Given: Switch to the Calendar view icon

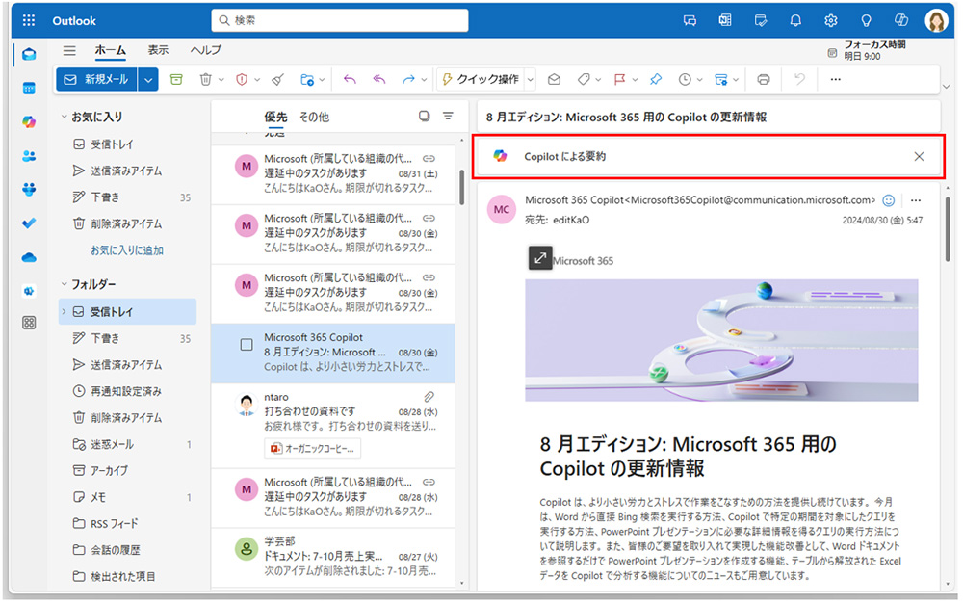Looking at the screenshot, I should [30, 88].
